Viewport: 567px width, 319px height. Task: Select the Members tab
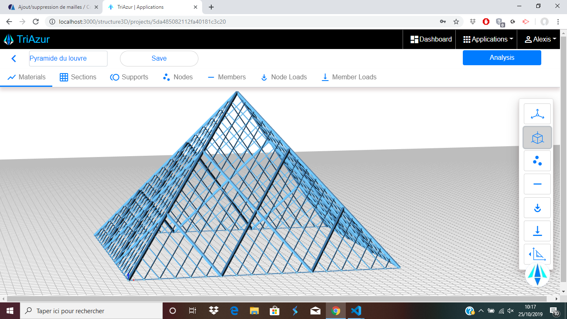tap(227, 77)
